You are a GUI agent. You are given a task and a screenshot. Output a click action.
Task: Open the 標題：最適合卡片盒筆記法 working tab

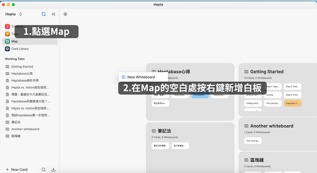[30, 94]
